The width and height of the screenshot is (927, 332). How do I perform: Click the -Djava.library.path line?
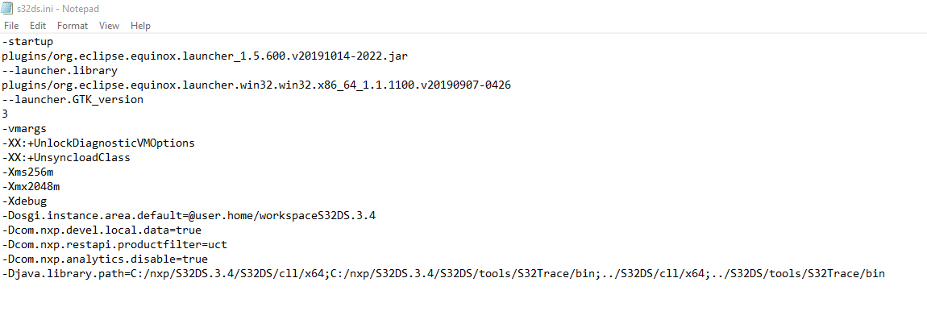click(443, 274)
